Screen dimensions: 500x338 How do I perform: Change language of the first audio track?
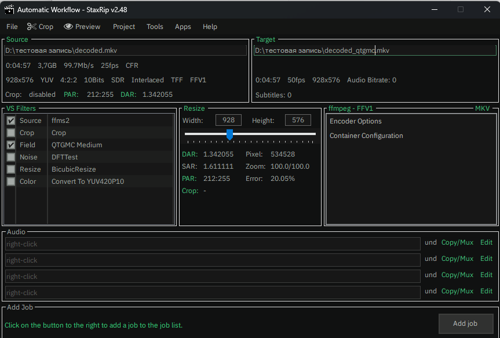coord(430,242)
